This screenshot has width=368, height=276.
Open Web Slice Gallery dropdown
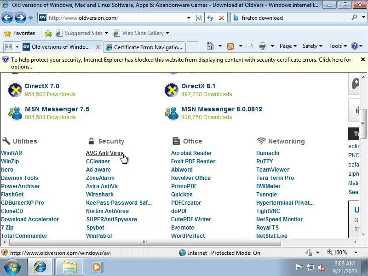click(141, 33)
